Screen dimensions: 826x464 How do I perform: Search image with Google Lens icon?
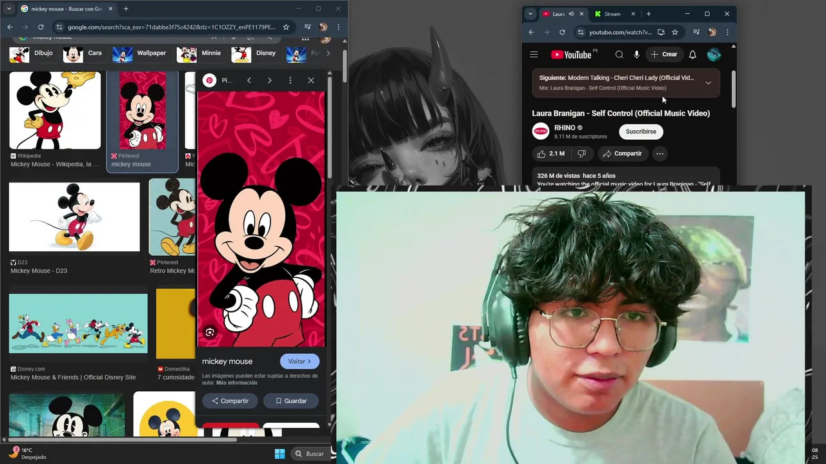[210, 332]
